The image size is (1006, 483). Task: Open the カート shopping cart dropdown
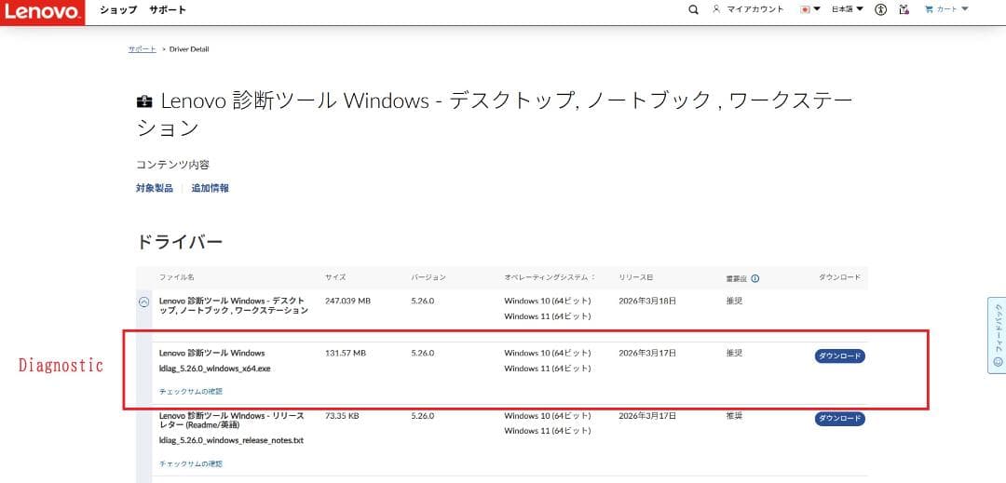tap(946, 9)
